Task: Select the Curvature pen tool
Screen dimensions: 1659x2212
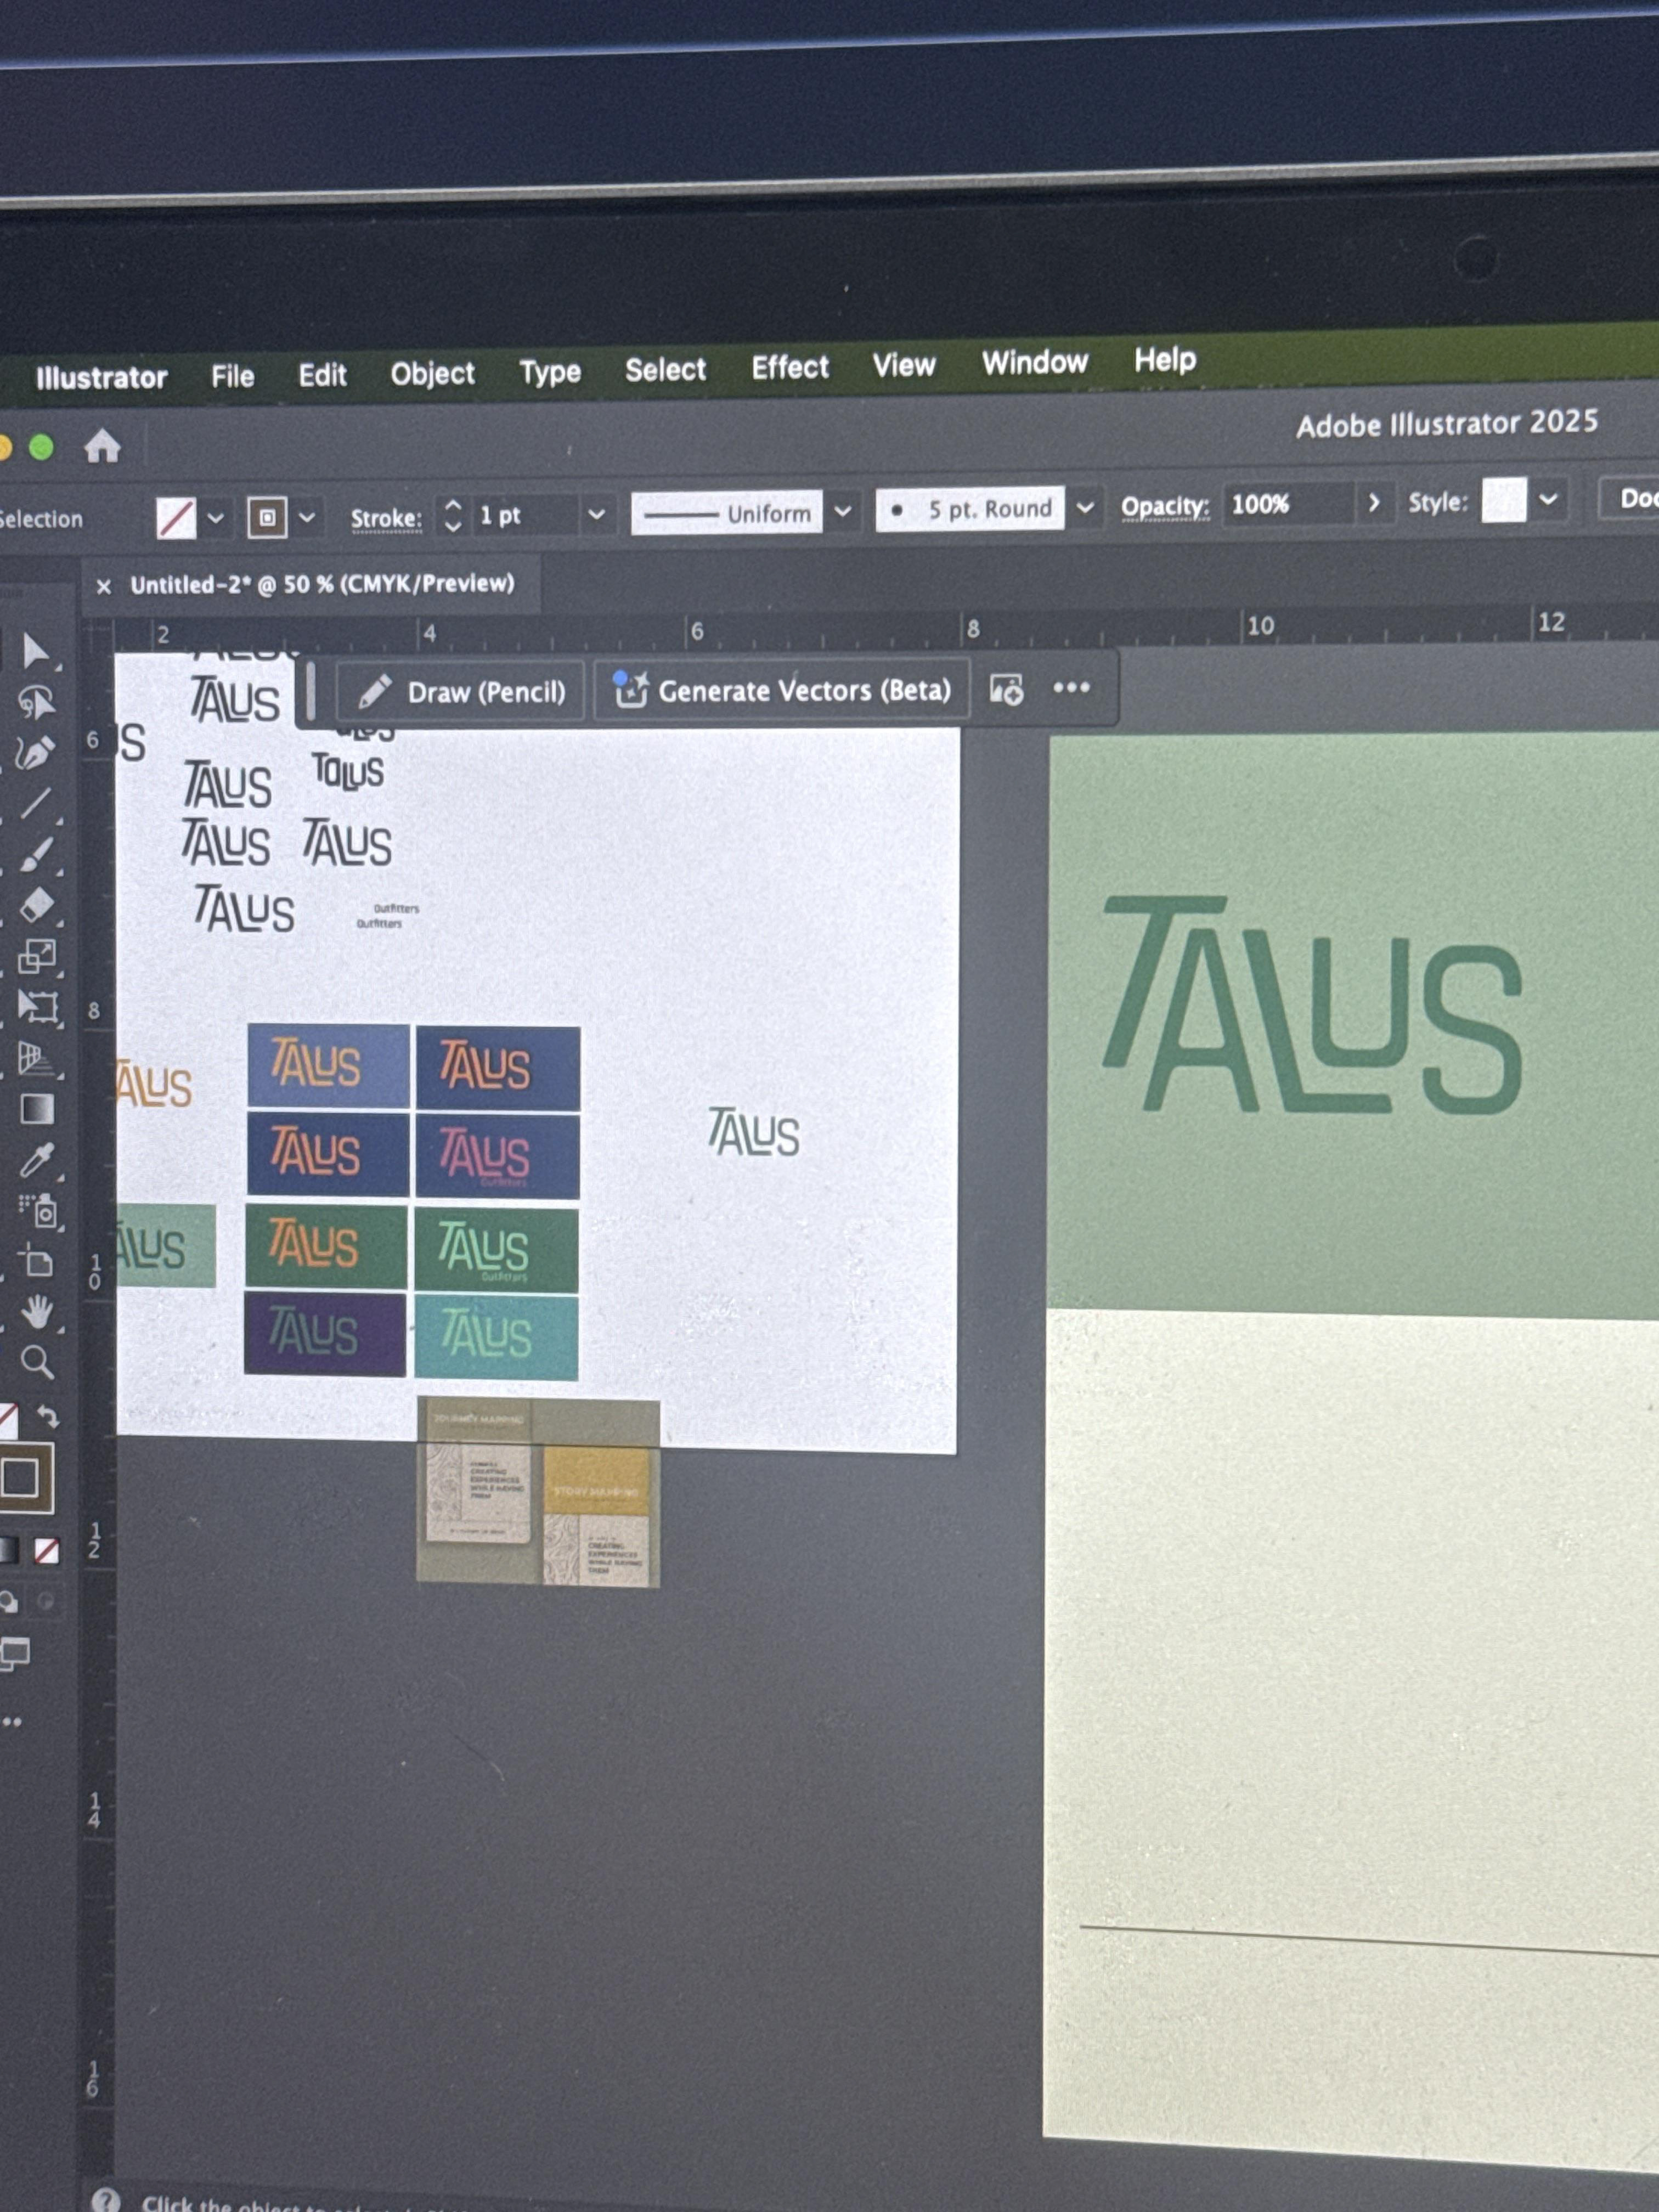Action: click(35, 752)
